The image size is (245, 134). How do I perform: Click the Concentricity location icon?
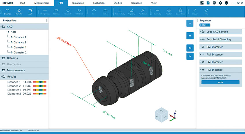coord(180,11)
